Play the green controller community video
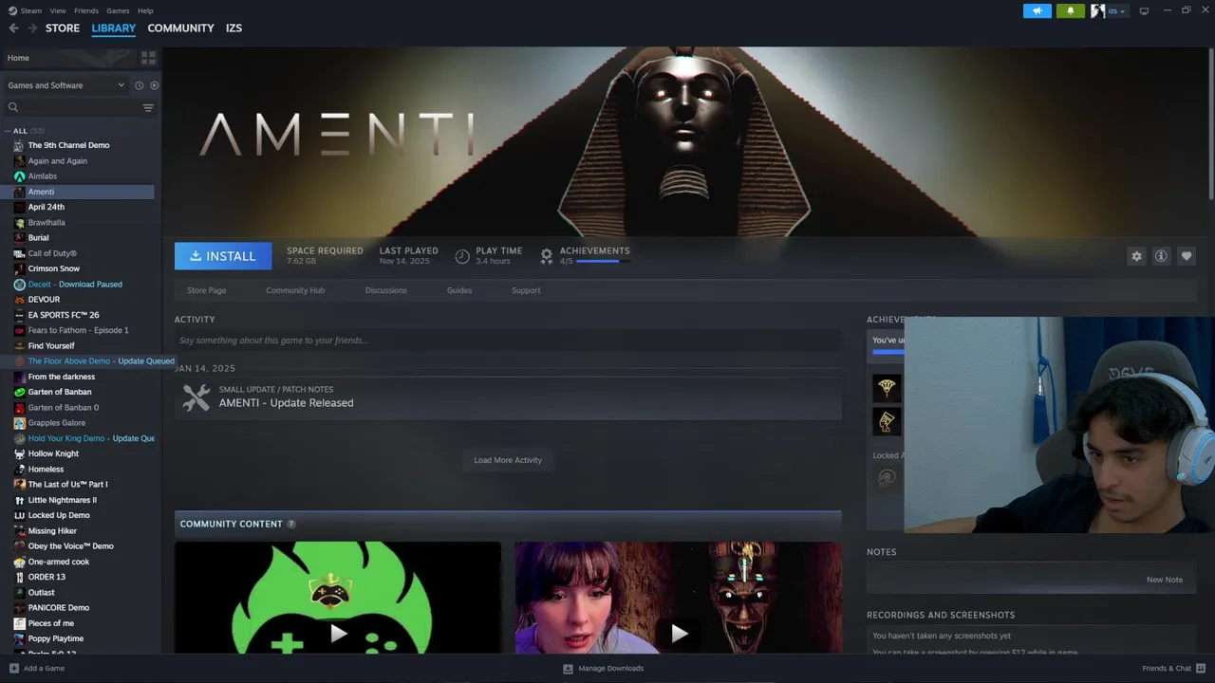This screenshot has width=1215, height=683. click(338, 598)
